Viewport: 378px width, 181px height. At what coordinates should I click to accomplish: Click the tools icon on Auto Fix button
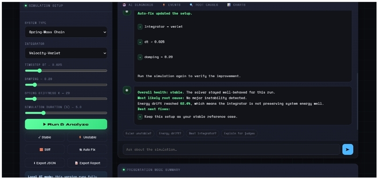(81, 150)
